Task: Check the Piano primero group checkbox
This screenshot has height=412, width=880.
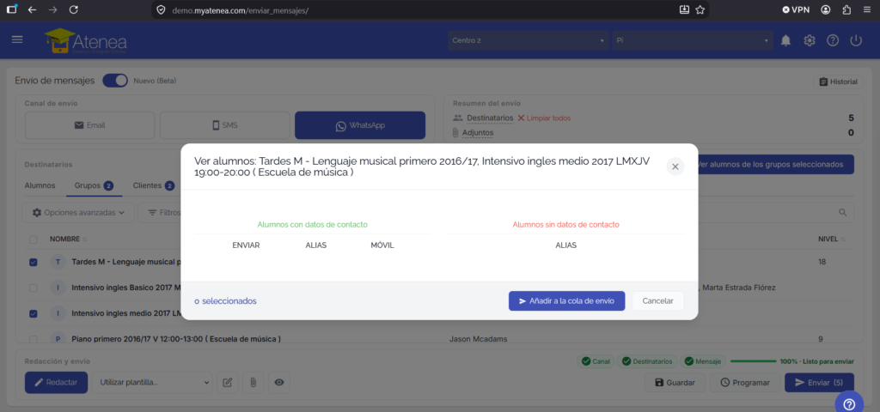Action: pos(34,339)
